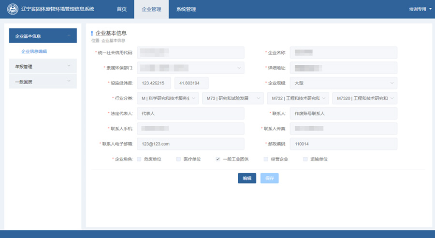
Task: Check the 危废单位 checkbox
Action: 139,159
